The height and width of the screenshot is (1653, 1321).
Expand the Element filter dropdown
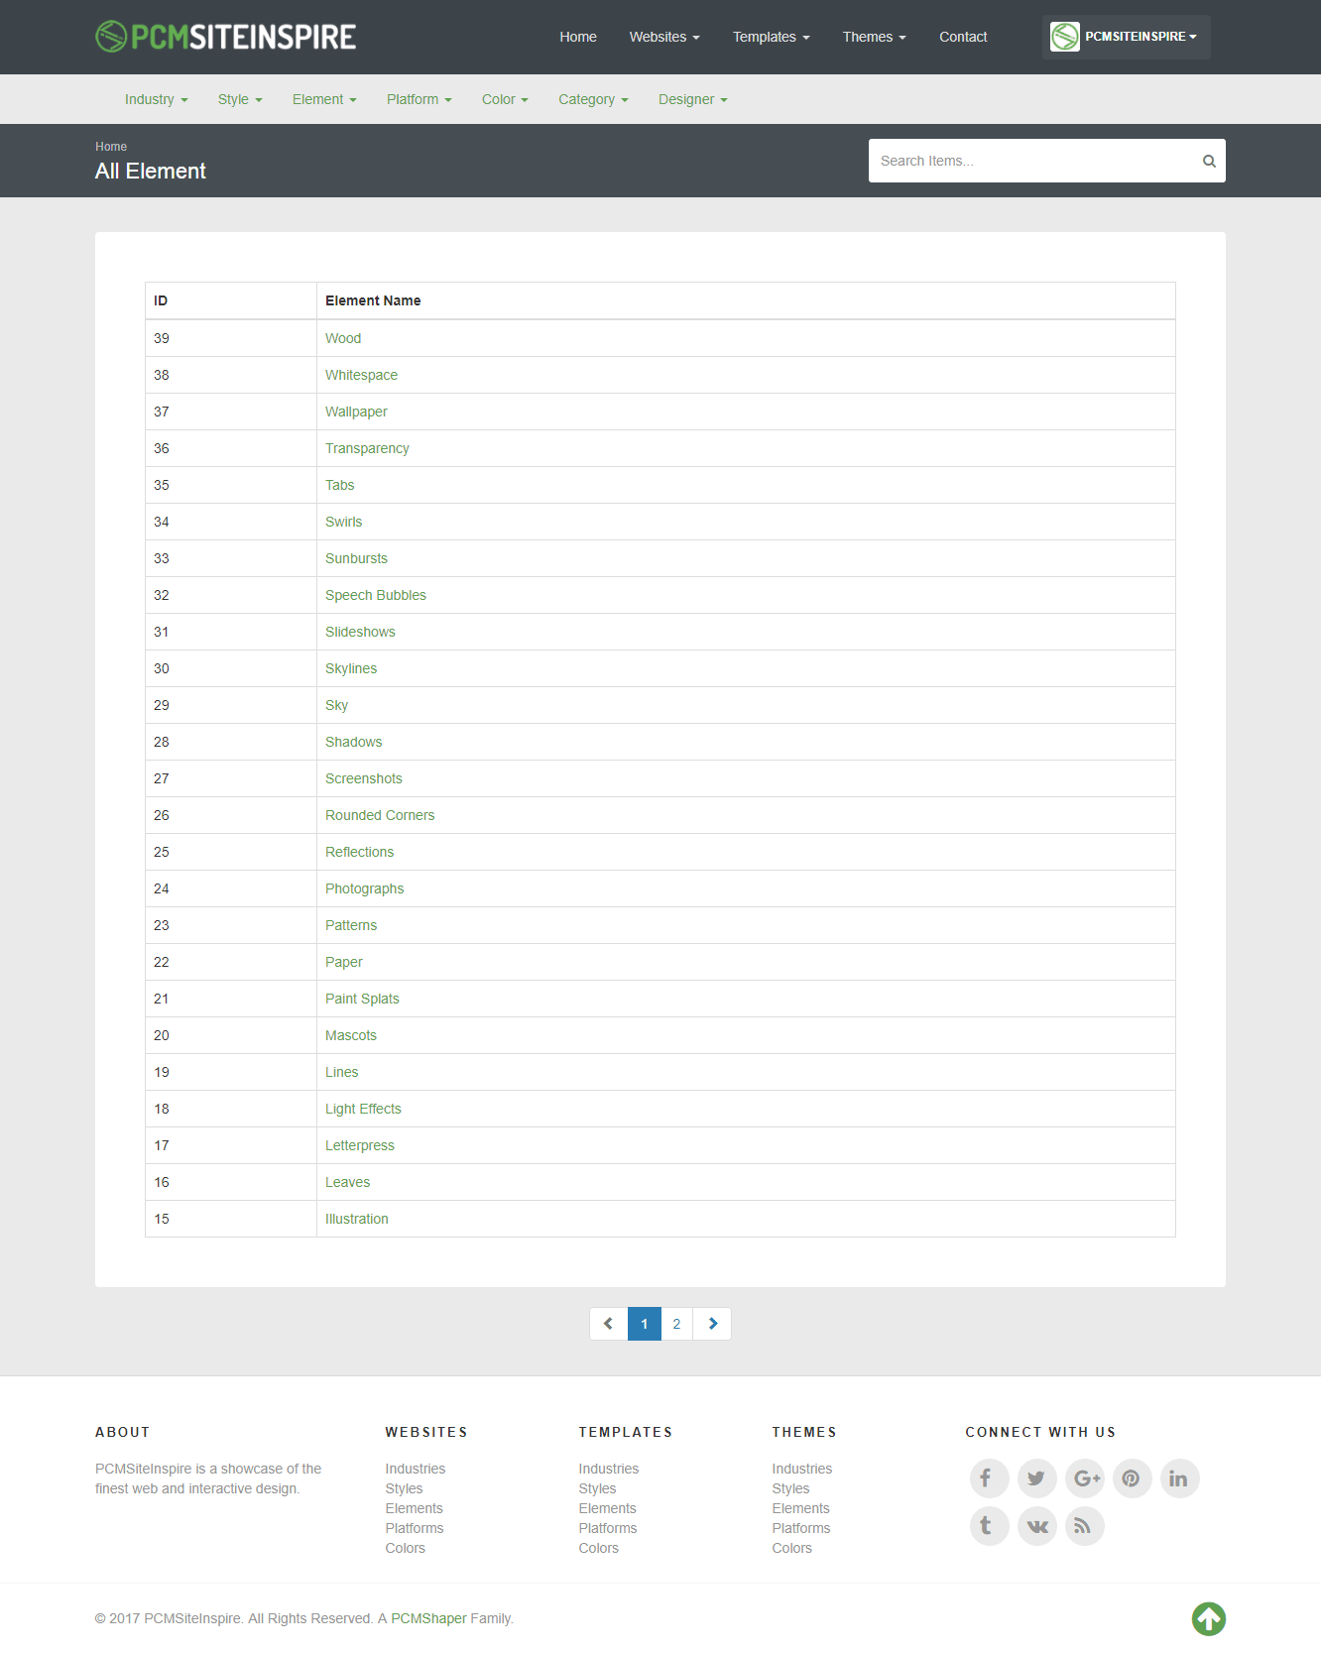click(324, 99)
